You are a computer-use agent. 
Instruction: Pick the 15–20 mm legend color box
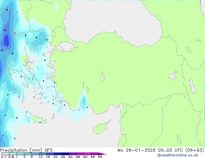click(50, 154)
